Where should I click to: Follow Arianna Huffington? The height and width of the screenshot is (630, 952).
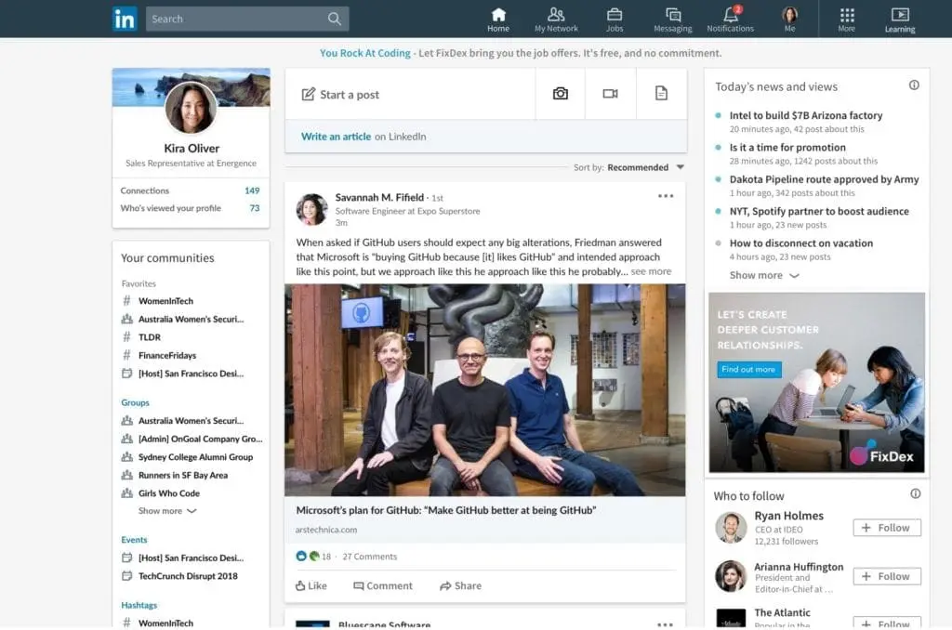pos(887,576)
